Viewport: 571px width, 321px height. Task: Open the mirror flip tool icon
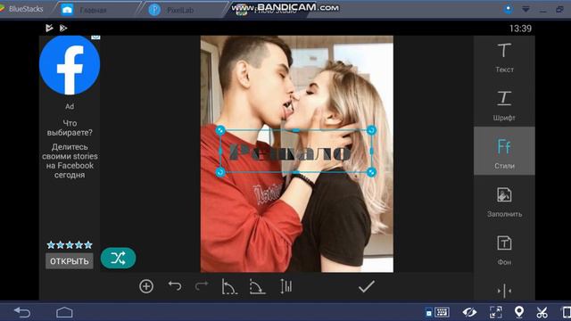504,291
